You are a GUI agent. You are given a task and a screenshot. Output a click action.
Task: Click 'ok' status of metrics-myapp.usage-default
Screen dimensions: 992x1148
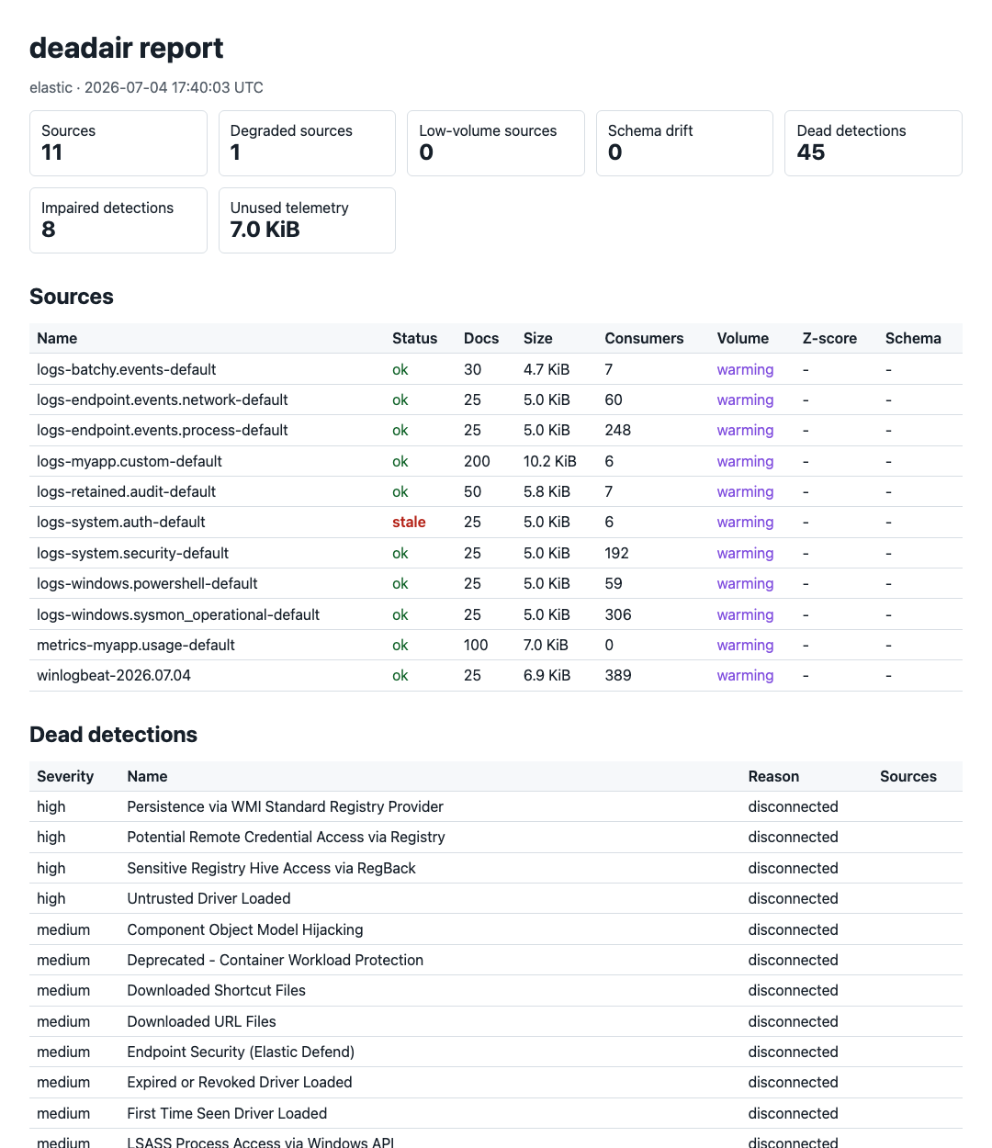[400, 645]
